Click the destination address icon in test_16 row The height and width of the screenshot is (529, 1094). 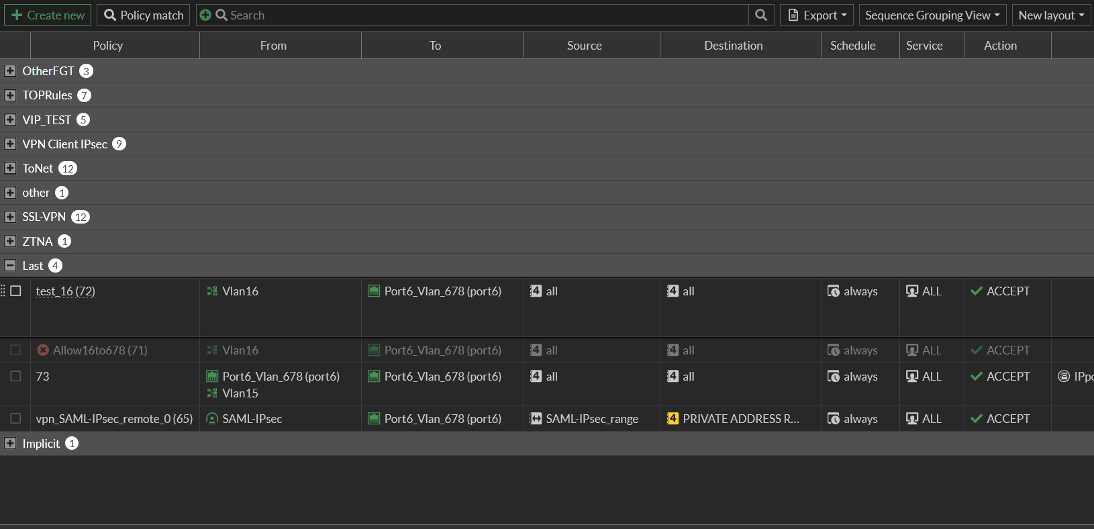coord(673,291)
